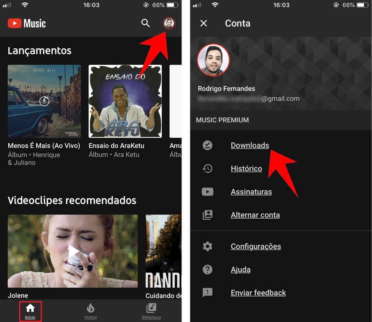Tap the Conta screen title
This screenshot has width=372, height=322.
(237, 23)
